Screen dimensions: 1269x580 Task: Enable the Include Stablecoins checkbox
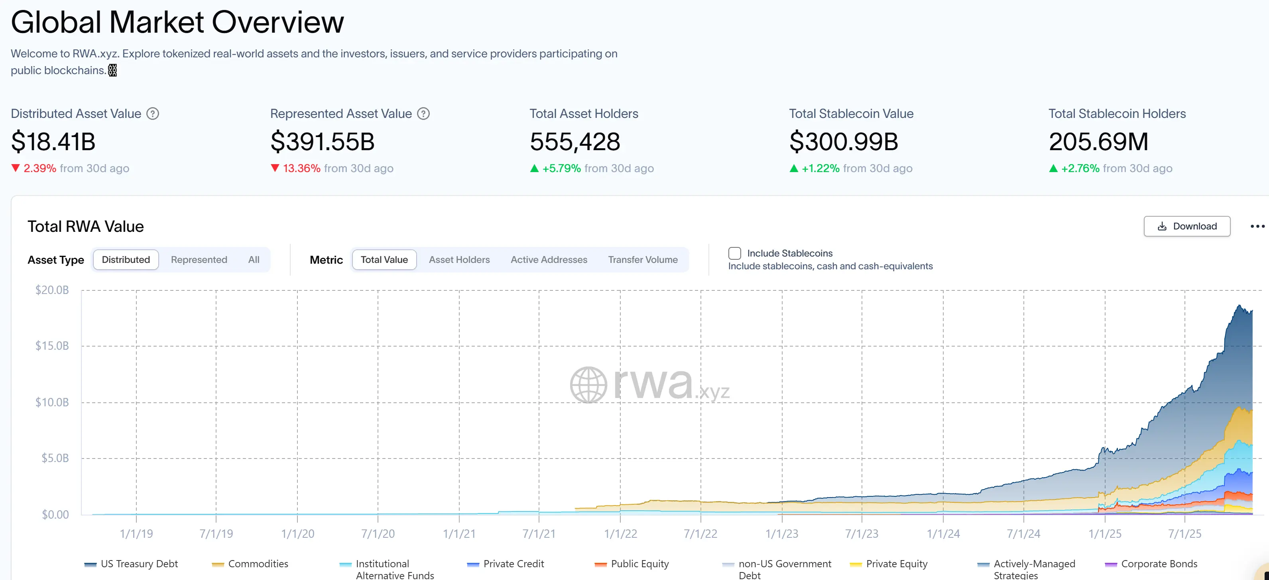click(734, 253)
